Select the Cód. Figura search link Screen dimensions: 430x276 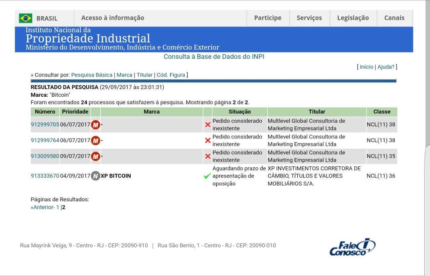[171, 75]
